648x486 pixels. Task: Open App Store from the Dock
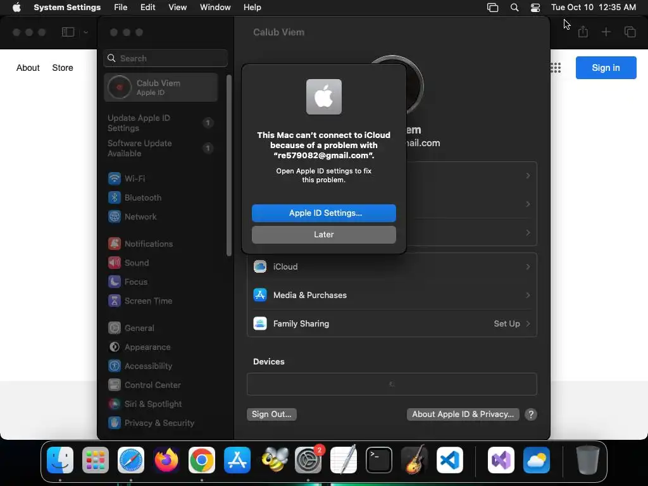pos(237,460)
